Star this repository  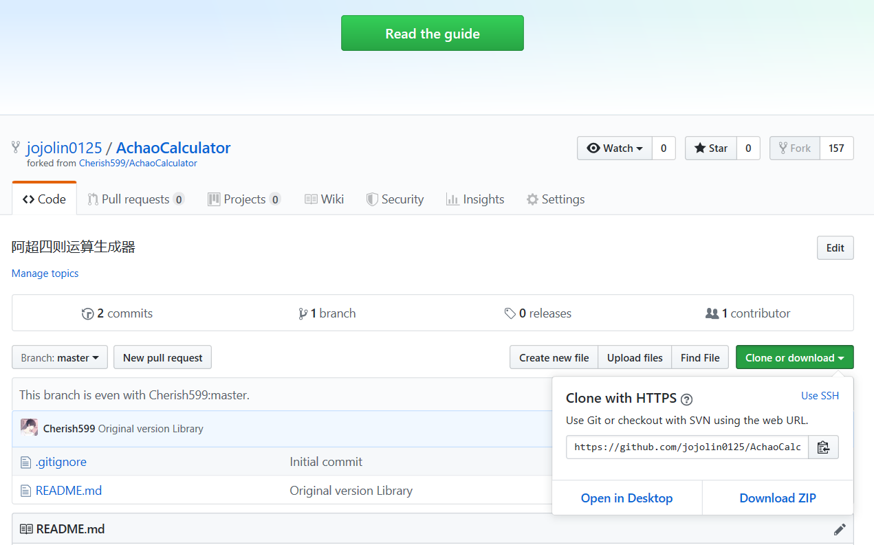pyautogui.click(x=711, y=148)
